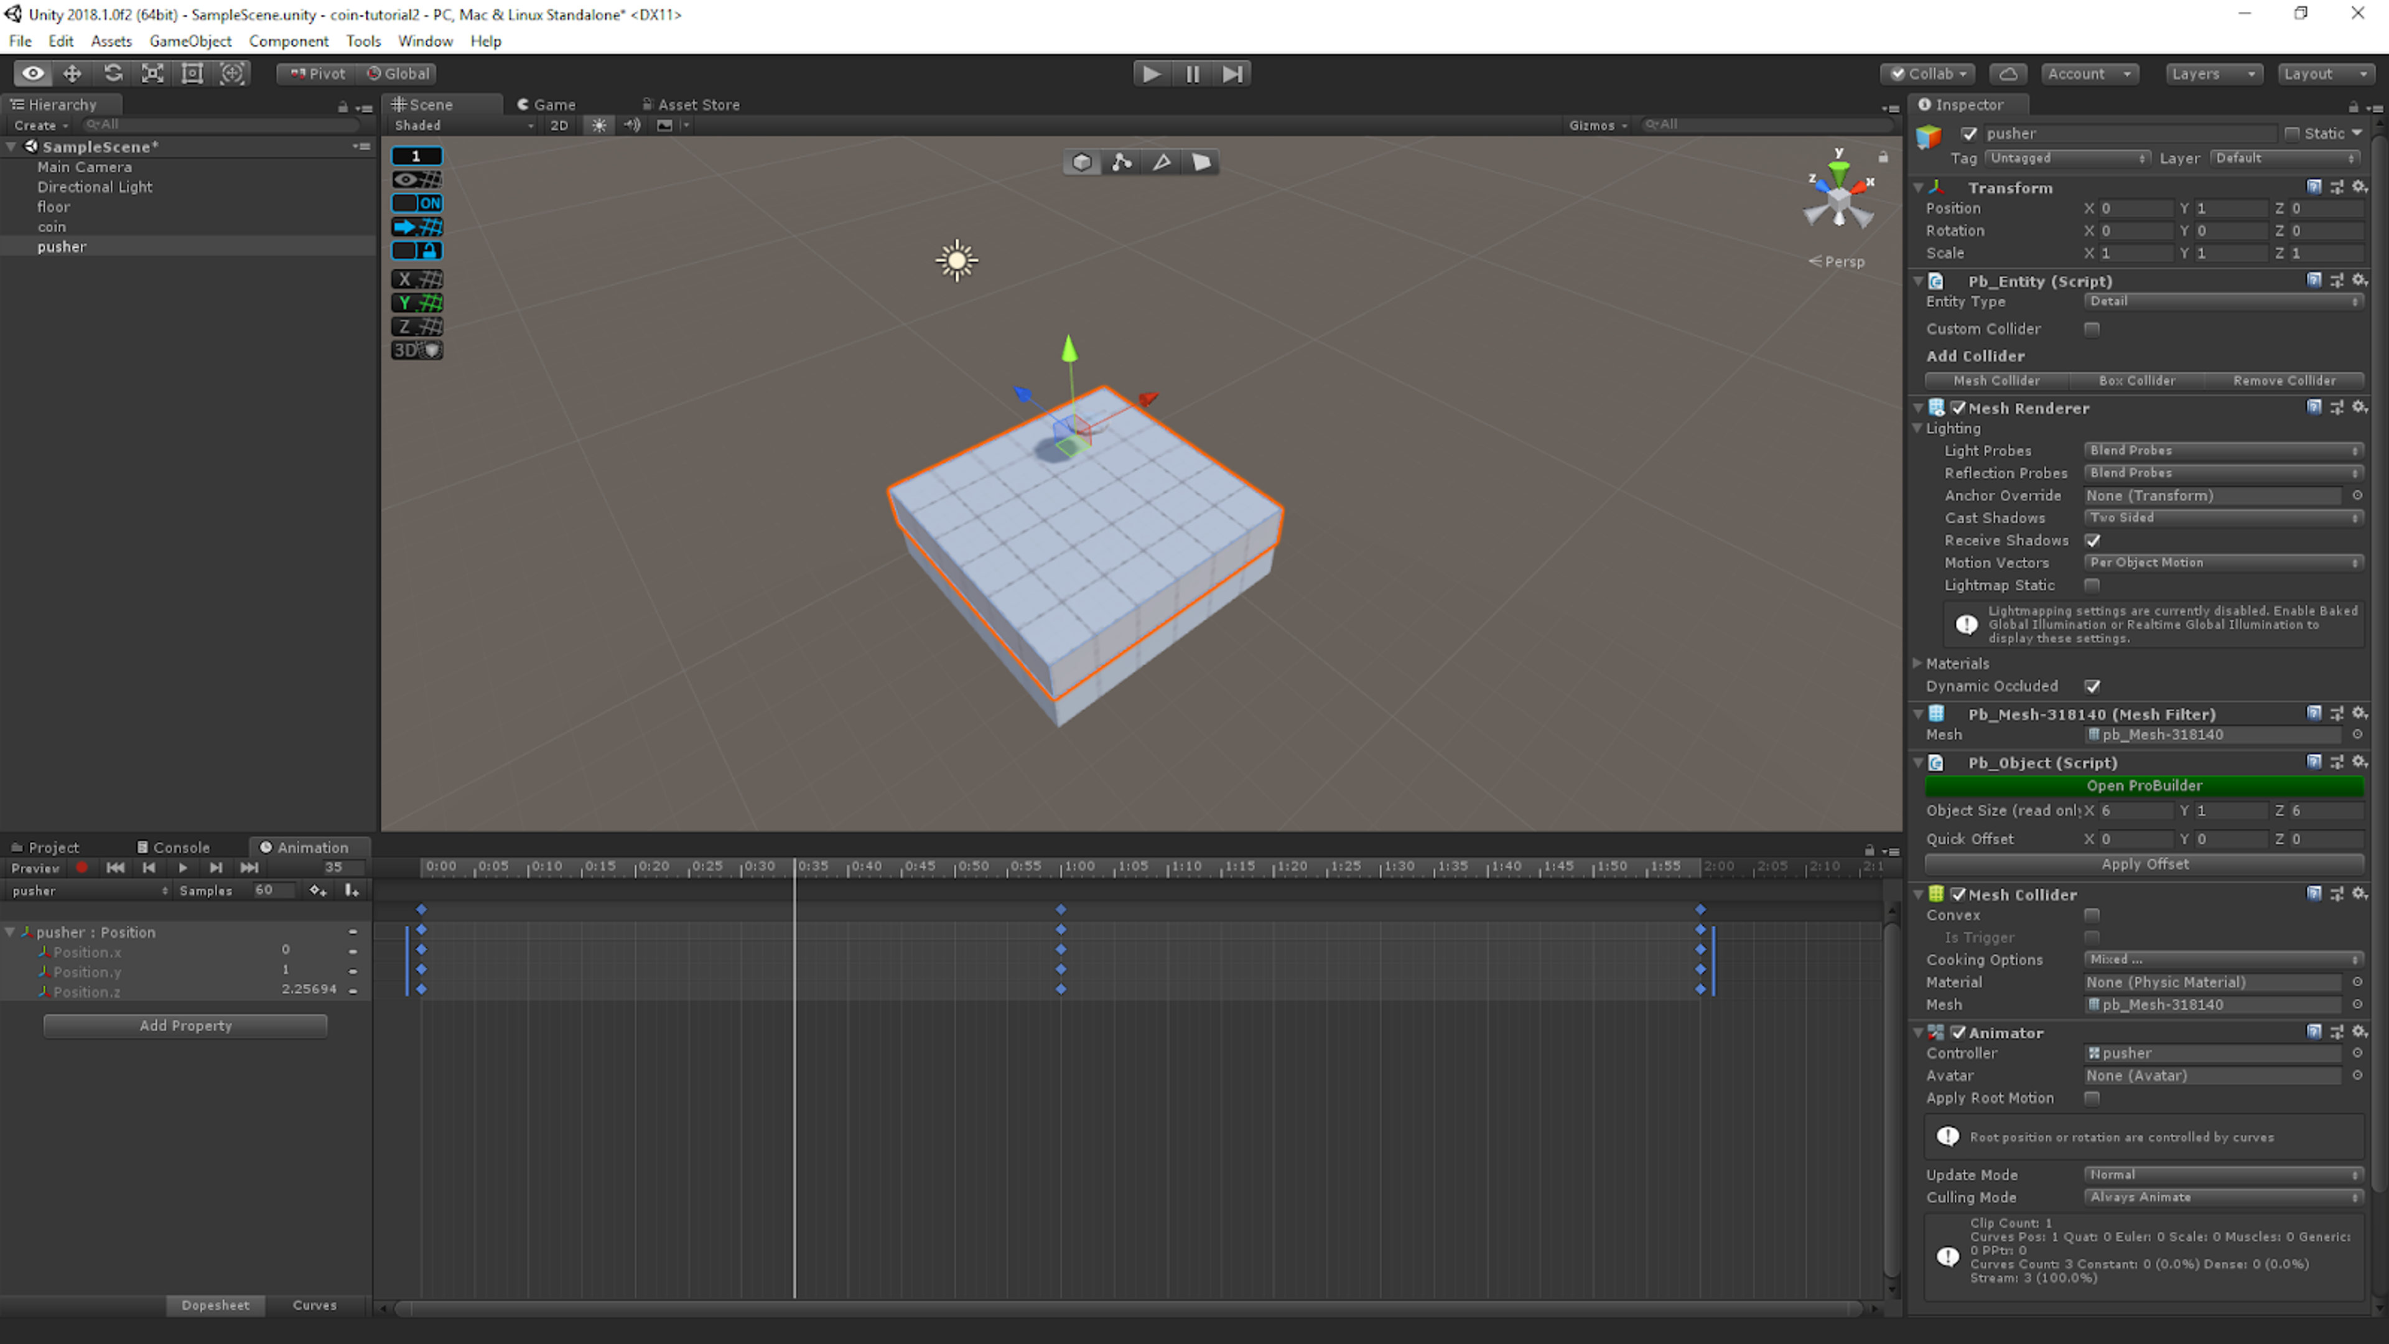Select the Move tool in toolbar
The height and width of the screenshot is (1344, 2389).
pos(72,73)
